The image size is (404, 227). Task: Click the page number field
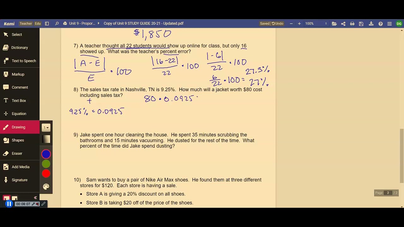pos(388,193)
